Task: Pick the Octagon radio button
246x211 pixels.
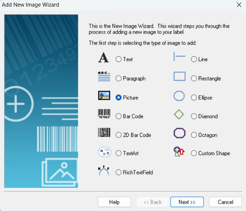Action: coord(194,135)
